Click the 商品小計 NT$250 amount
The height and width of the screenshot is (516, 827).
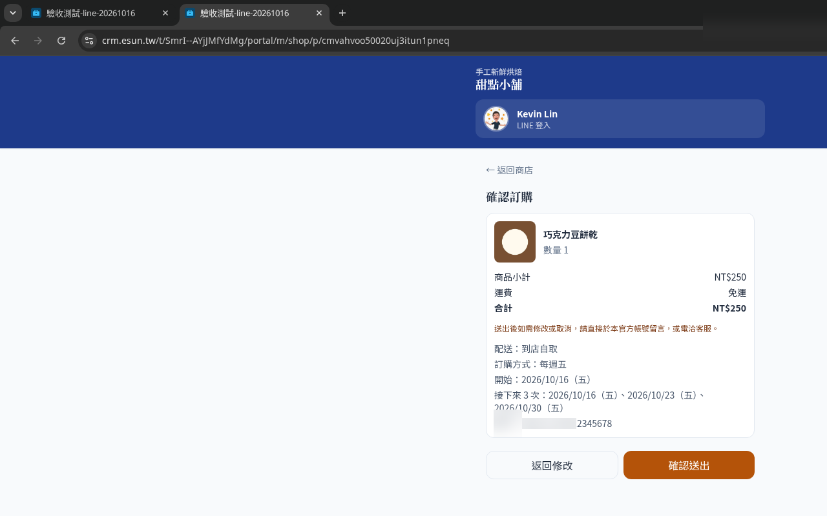point(730,277)
